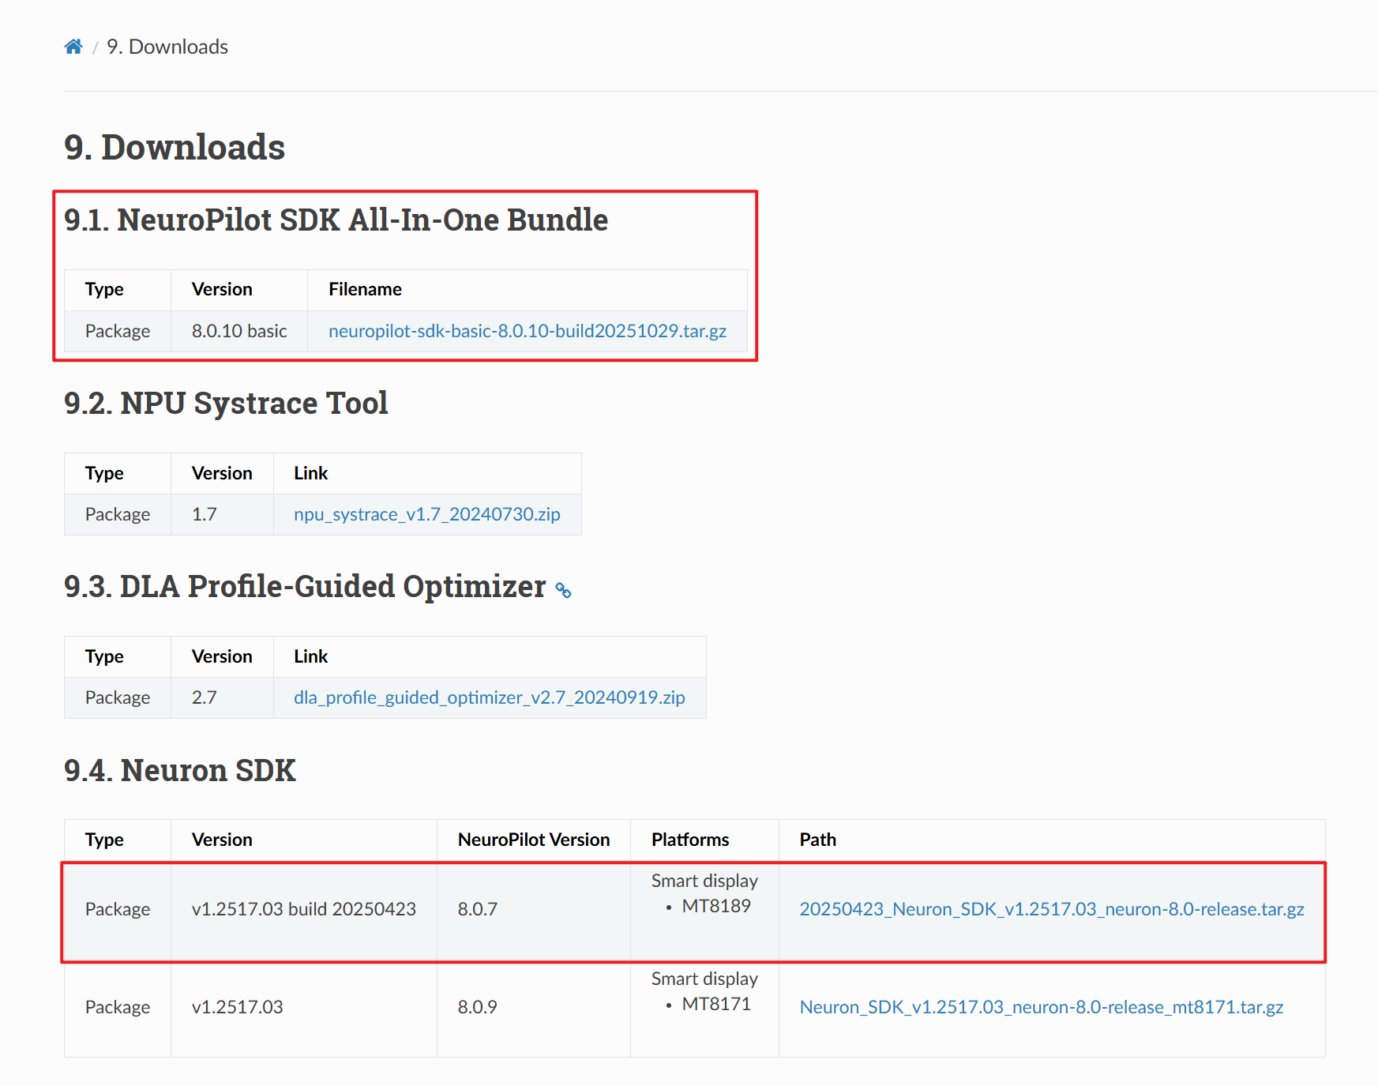Click the main '9. Downloads' page heading
This screenshot has height=1086, width=1378.
pyautogui.click(x=175, y=148)
